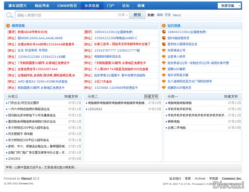Open the 出售二手电脑 listing
The height and width of the screenshot is (192, 249).
(177, 128)
